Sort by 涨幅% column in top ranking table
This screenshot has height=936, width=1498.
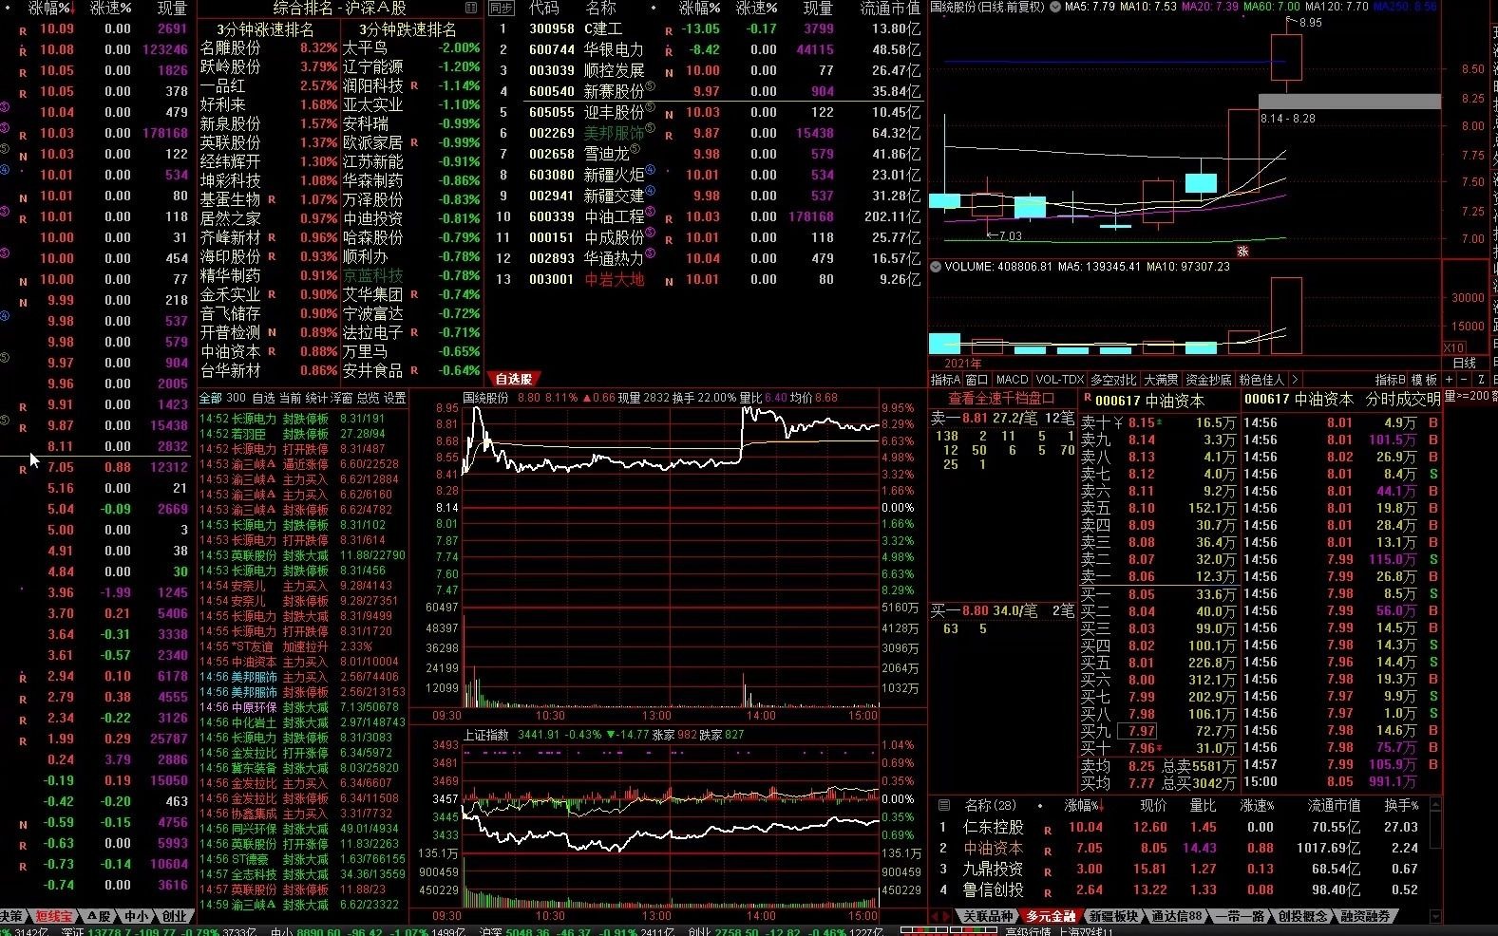click(700, 8)
